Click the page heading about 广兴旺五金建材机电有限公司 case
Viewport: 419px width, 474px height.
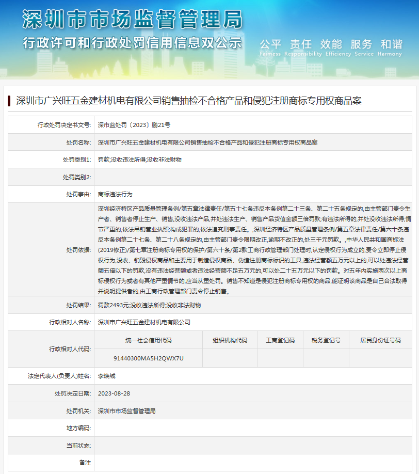tap(189, 101)
